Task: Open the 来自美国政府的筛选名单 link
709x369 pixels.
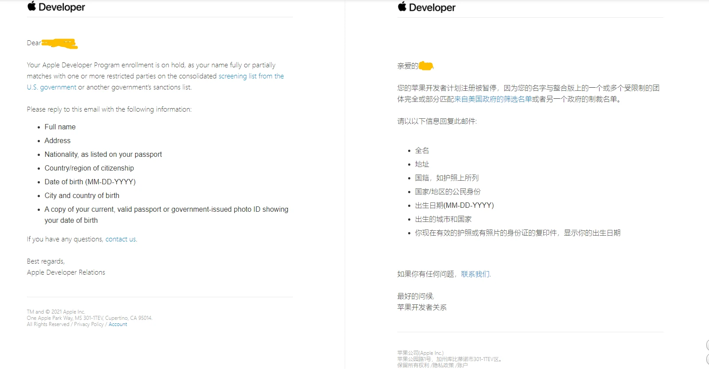Action: [493, 99]
